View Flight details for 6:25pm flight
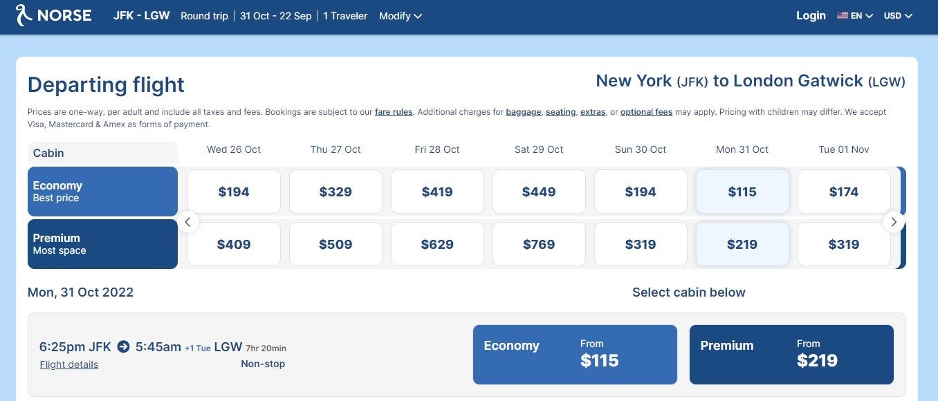This screenshot has height=401, width=938. click(68, 365)
